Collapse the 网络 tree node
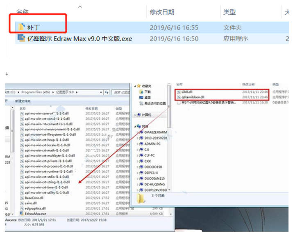The image size is (293, 237). (135, 126)
